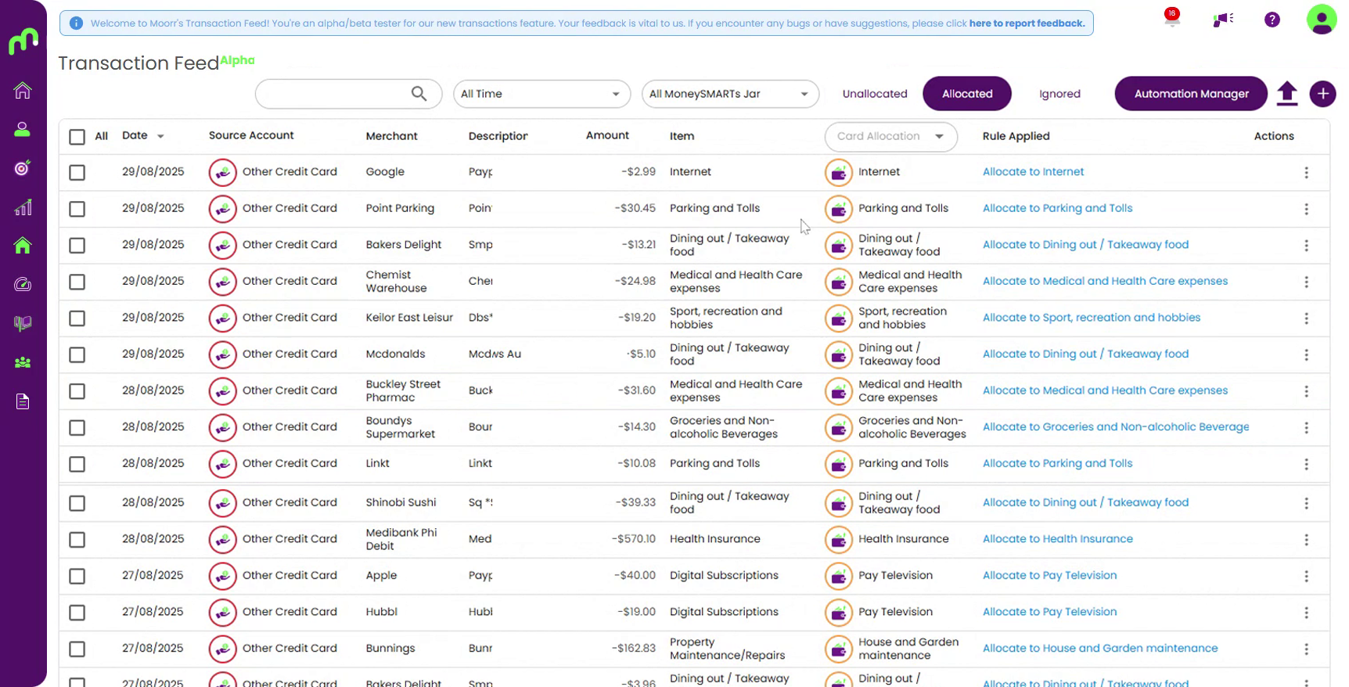Expand the Card Allocation dropdown
Viewport: 1349px width, 687px height.
(890, 137)
